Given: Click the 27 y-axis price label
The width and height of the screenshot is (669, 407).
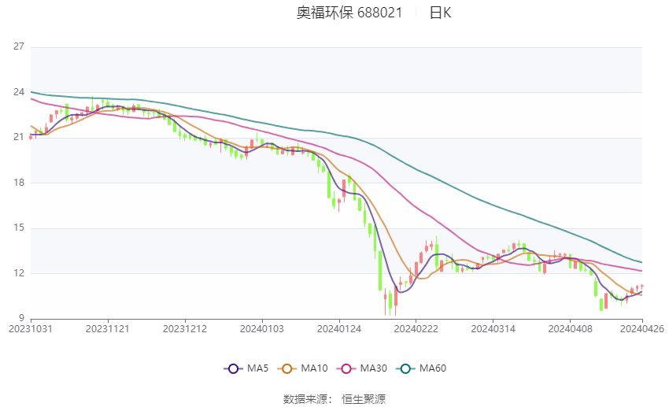Looking at the screenshot, I should (19, 46).
